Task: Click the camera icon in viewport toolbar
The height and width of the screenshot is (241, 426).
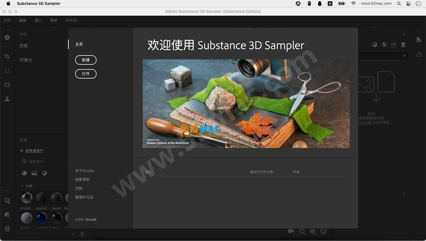Action: tap(291, 231)
